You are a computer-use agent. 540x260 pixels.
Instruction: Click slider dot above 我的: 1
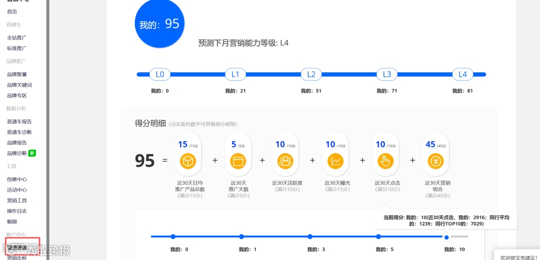click(x=241, y=237)
